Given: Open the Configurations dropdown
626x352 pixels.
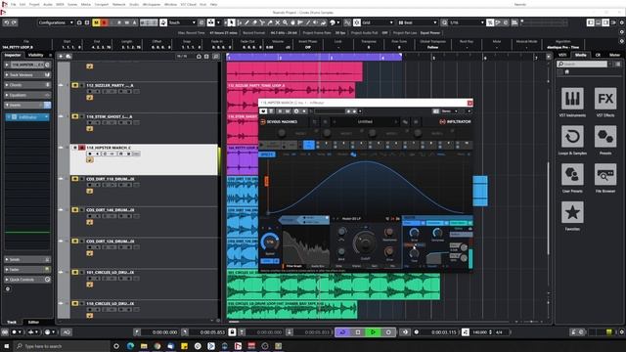Looking at the screenshot, I should (x=56, y=22).
